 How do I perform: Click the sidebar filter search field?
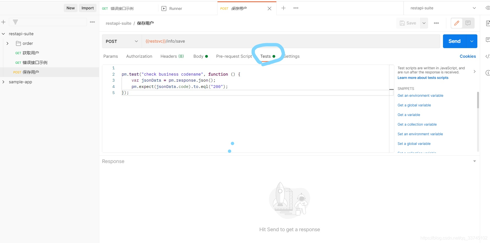click(x=48, y=22)
